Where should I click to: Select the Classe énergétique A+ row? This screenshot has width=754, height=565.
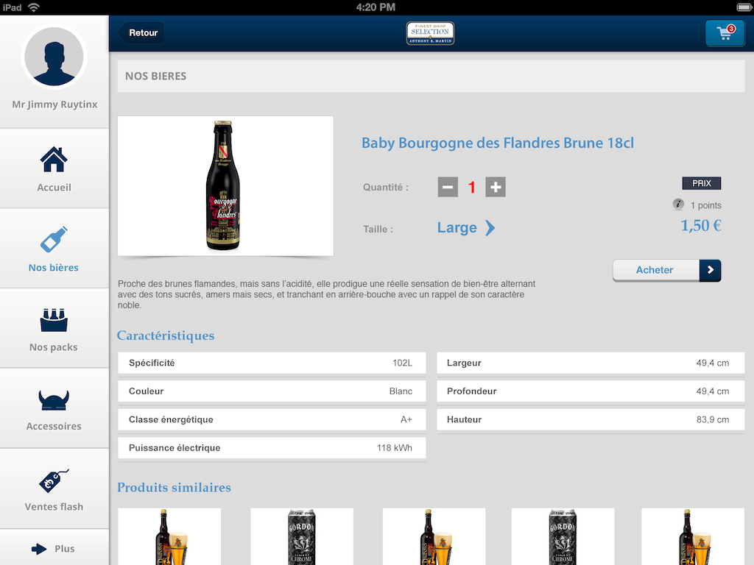point(272,419)
